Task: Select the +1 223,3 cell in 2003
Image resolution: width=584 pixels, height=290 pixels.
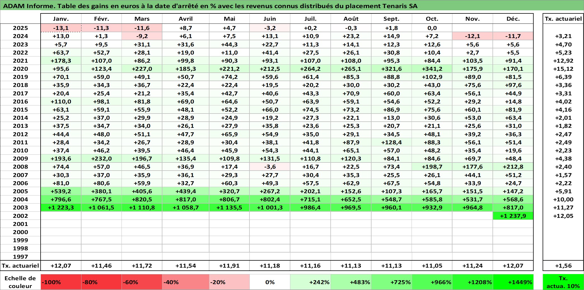Action: [61, 208]
